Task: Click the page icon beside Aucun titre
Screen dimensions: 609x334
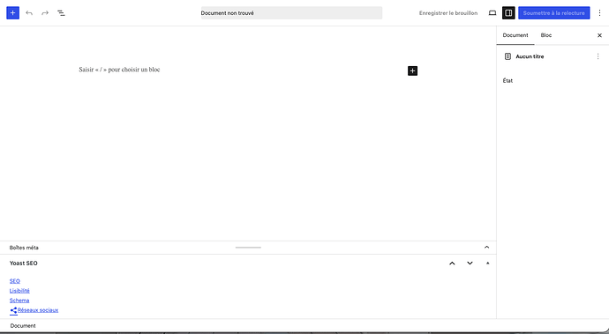Action: (x=507, y=56)
